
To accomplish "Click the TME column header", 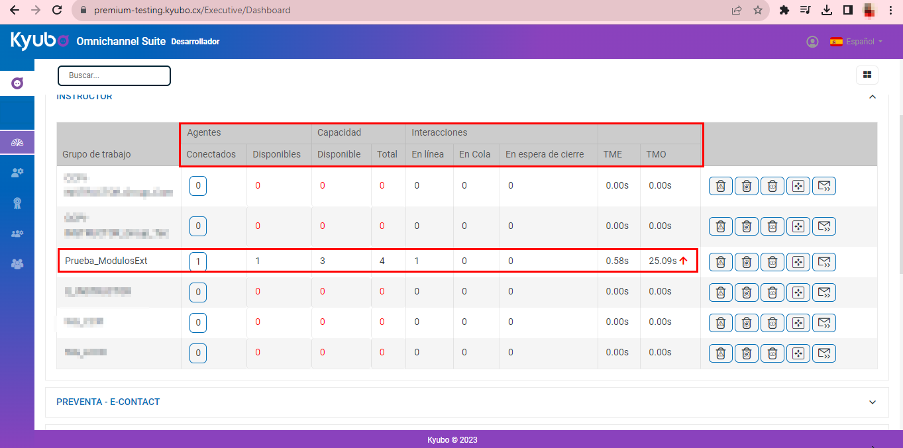I will tap(613, 154).
